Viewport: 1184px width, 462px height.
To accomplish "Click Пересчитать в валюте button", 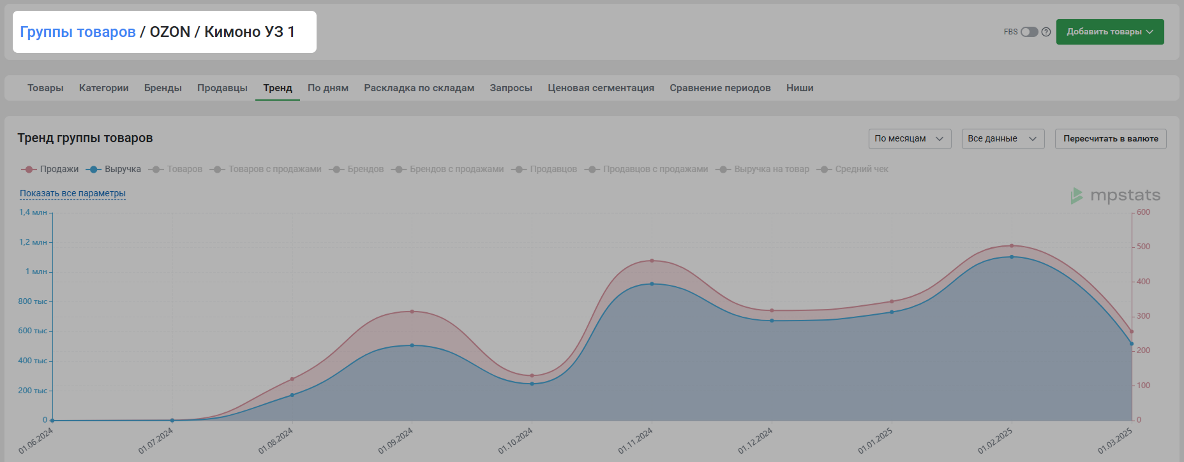I will coord(1111,139).
